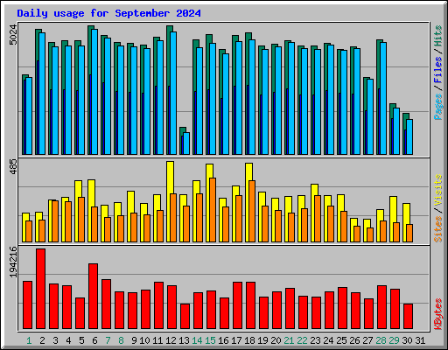Click the 'Files' legend label

coord(438,70)
